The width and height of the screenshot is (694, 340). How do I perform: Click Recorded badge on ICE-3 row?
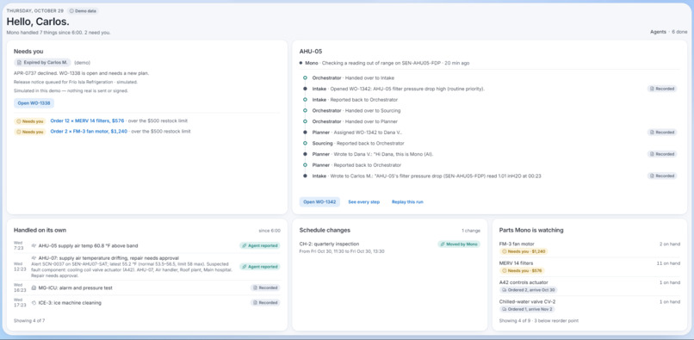point(265,303)
